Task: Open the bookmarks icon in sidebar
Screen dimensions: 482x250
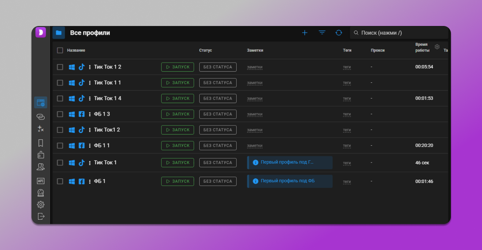Action: pyautogui.click(x=41, y=143)
